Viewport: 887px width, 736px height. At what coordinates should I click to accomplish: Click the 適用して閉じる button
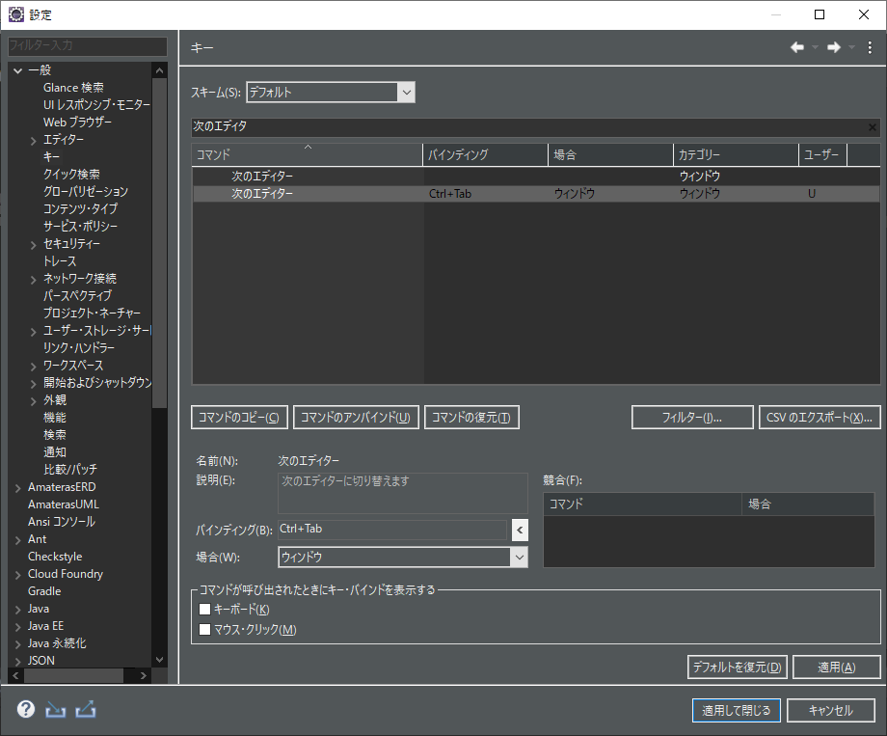coord(737,711)
